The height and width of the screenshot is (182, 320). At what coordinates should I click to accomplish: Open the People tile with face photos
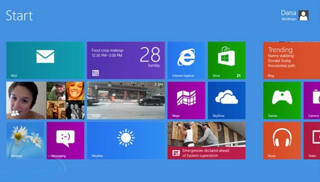[45, 100]
